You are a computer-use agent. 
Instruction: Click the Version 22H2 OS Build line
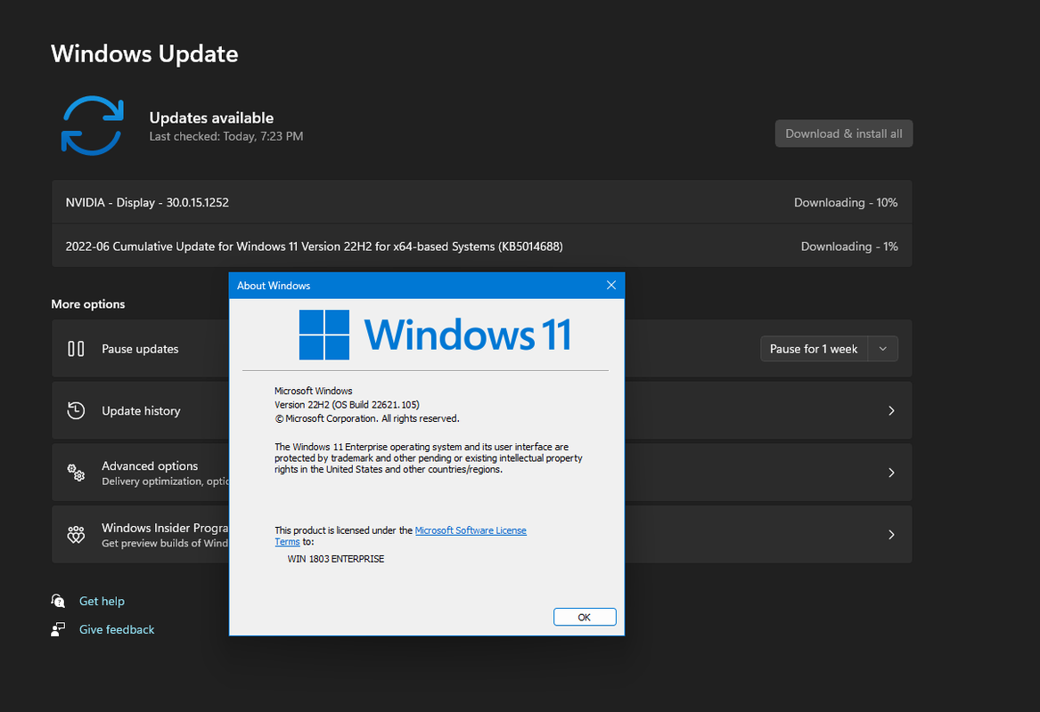point(347,405)
